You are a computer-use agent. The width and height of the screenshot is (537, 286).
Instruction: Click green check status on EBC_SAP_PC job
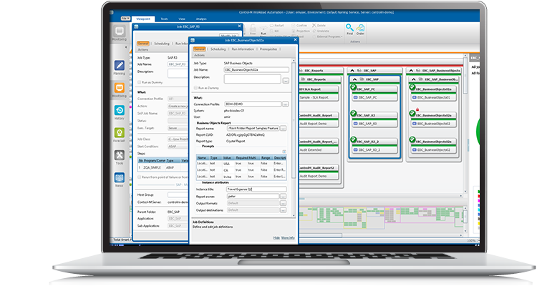click(x=354, y=87)
